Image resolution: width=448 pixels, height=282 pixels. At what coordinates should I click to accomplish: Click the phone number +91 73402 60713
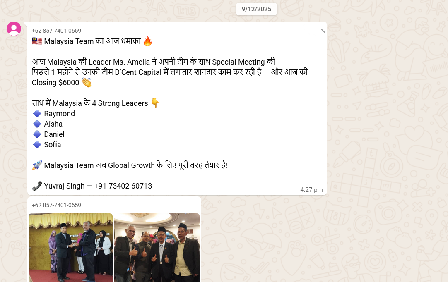pyautogui.click(x=123, y=186)
